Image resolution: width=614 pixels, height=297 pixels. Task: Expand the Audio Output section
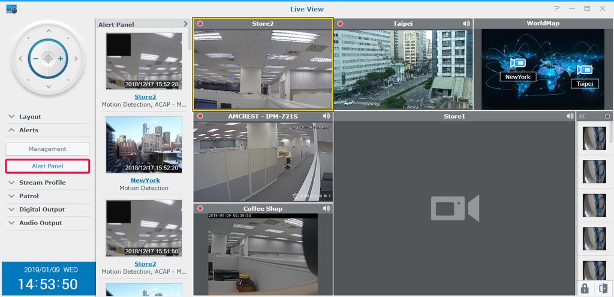pos(48,223)
